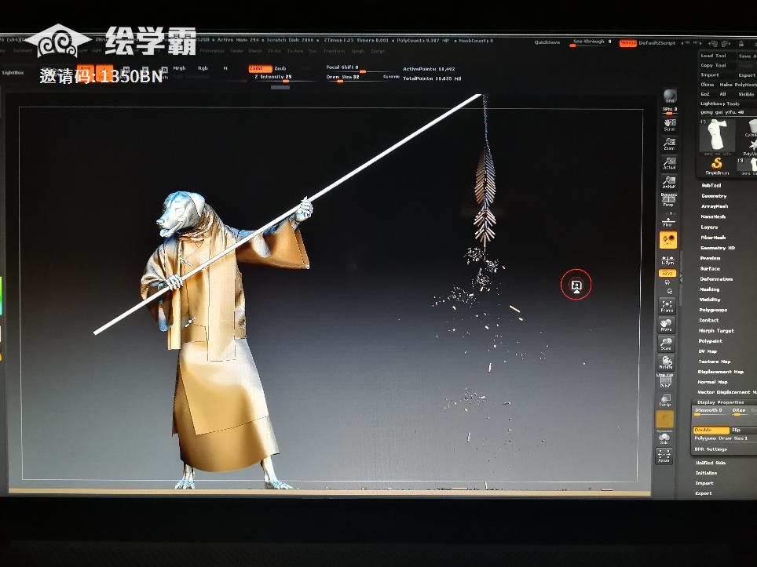This screenshot has width=757, height=567.
Task: Open the Morph Target section
Action: coord(716,331)
